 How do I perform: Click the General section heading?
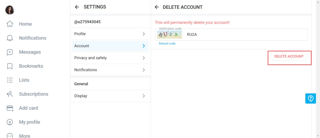point(81,84)
